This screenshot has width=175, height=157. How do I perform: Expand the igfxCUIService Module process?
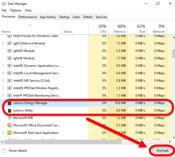tap(3, 43)
